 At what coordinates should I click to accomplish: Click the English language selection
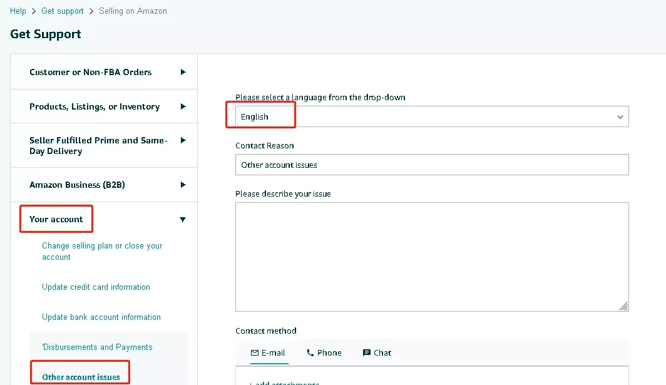[x=254, y=117]
